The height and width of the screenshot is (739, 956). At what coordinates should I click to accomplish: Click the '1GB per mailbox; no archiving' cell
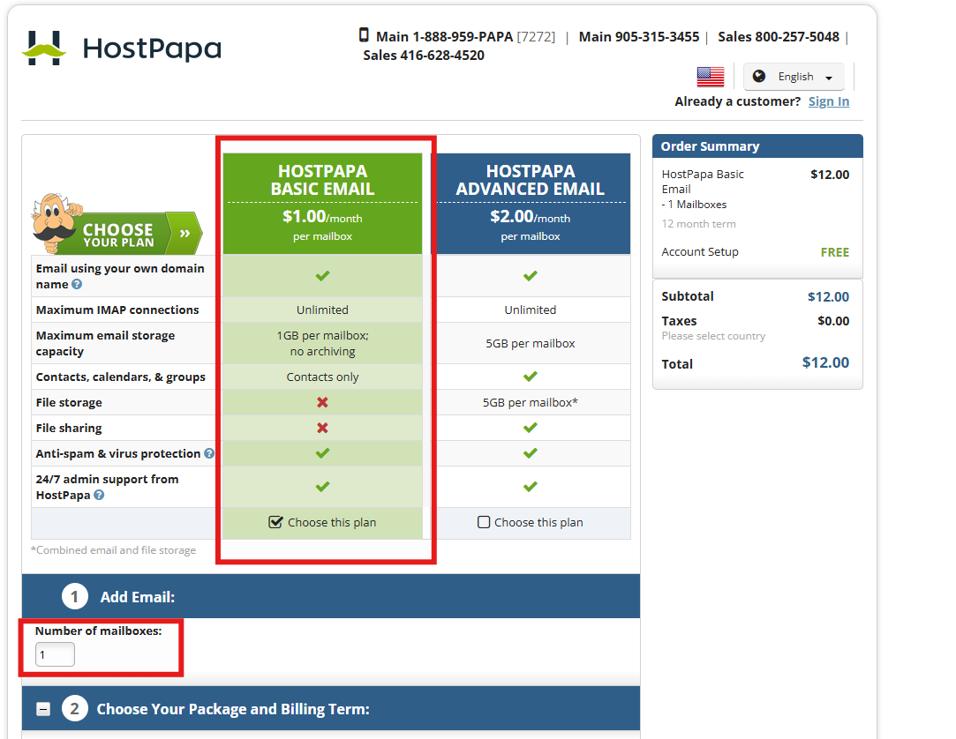point(322,343)
